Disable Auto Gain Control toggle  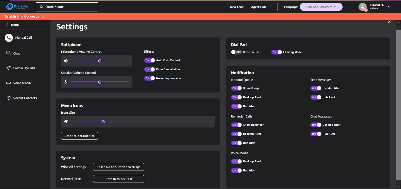tap(149, 60)
